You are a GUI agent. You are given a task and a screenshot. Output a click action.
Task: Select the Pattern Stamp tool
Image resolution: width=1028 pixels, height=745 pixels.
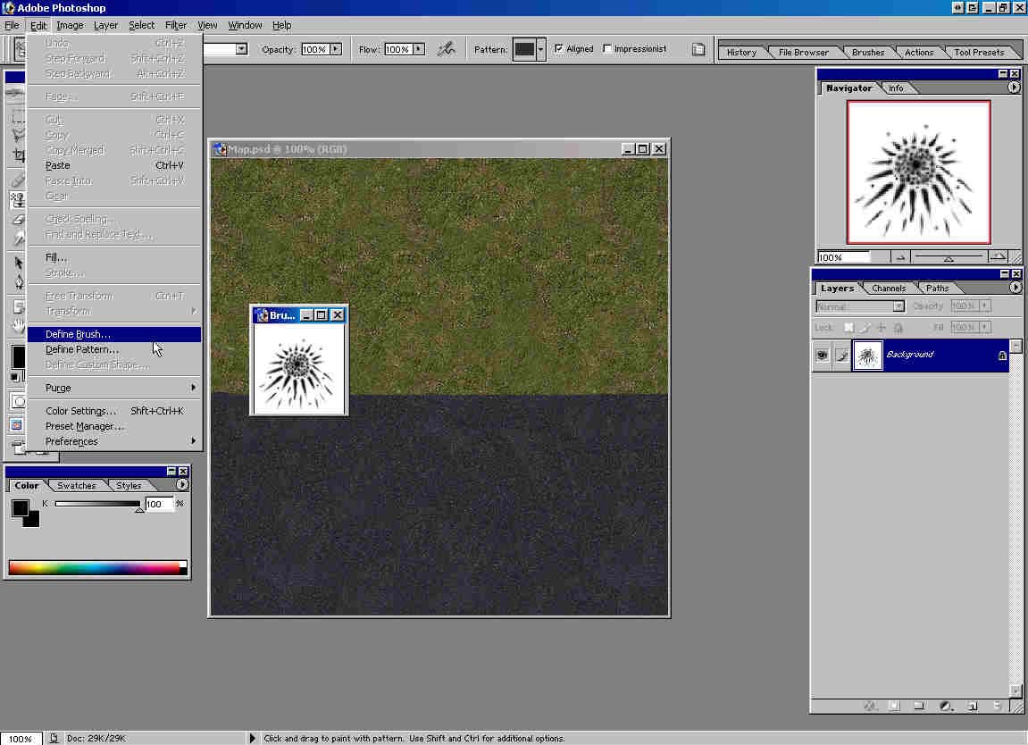(18, 199)
